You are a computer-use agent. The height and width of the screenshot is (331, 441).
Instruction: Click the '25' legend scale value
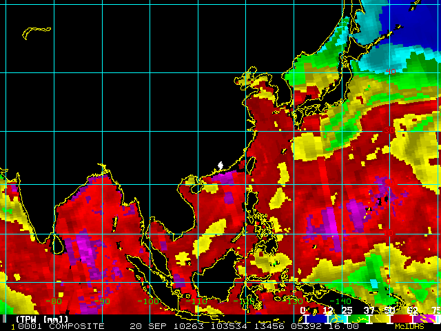pos(347,310)
